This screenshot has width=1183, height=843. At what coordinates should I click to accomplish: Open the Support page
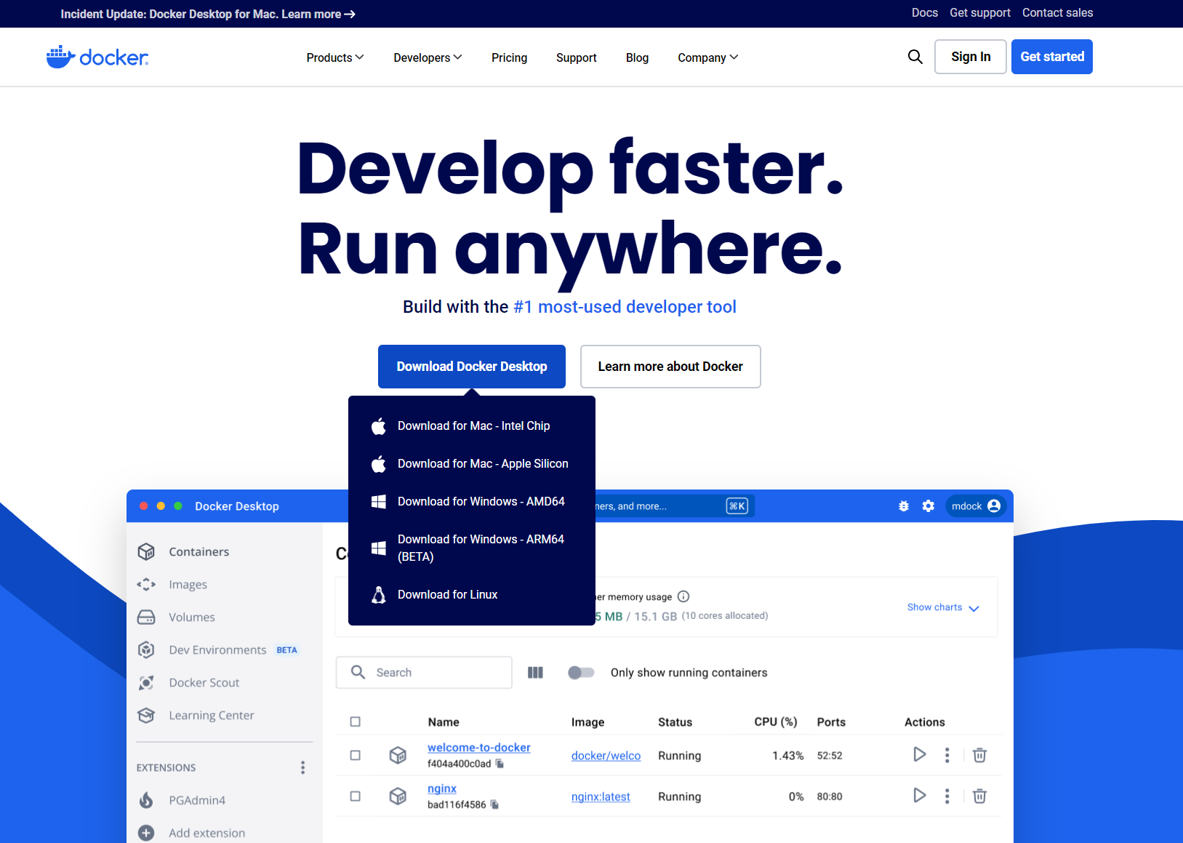tap(576, 57)
